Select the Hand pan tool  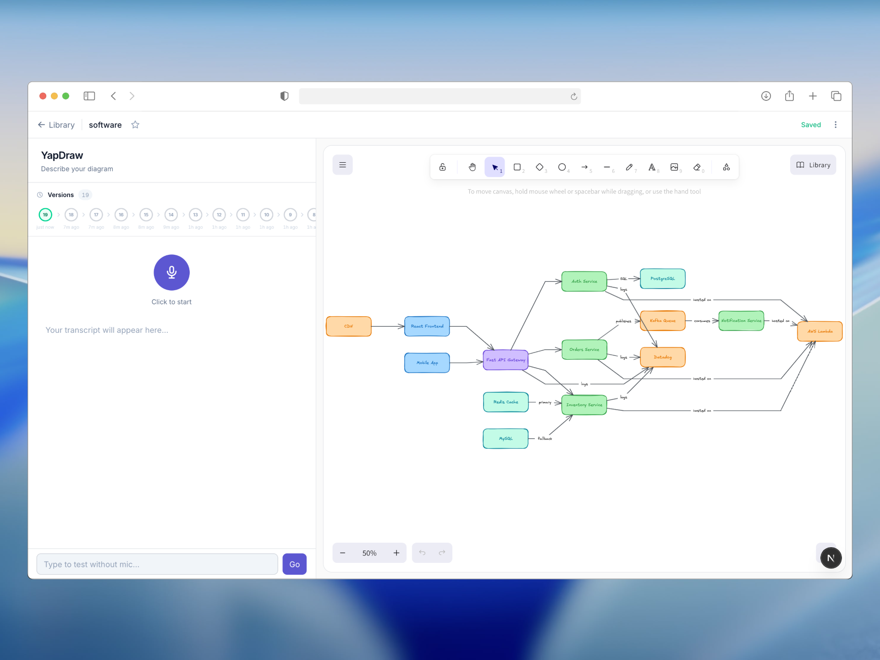coord(472,167)
